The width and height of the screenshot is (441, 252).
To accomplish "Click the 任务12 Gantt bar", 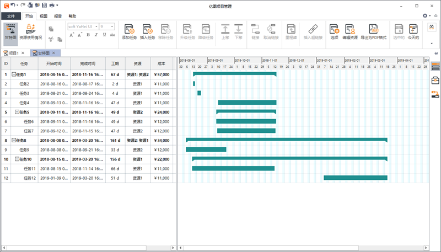I will 356,178.
